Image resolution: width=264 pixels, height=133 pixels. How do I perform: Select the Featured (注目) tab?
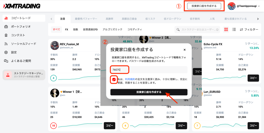coord(62,19)
